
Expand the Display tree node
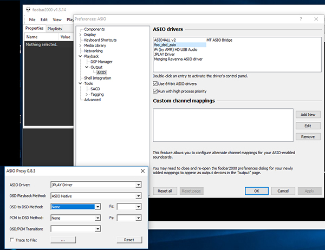pyautogui.click(x=80, y=35)
